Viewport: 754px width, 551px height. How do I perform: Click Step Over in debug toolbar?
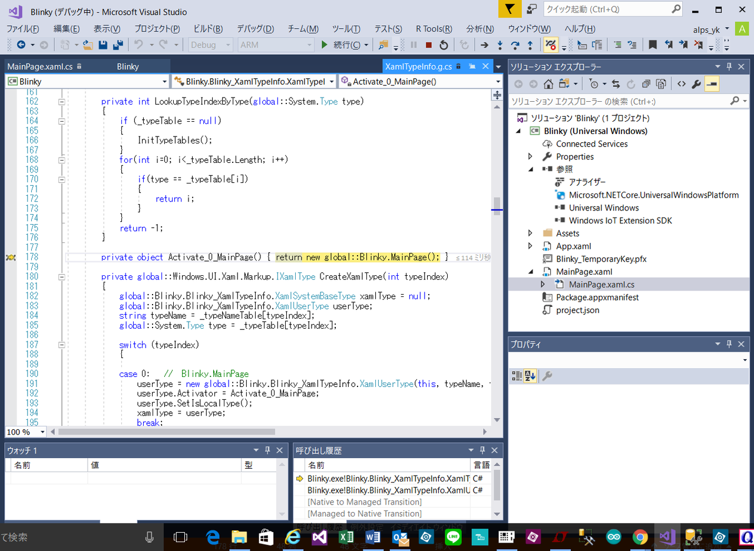(515, 45)
